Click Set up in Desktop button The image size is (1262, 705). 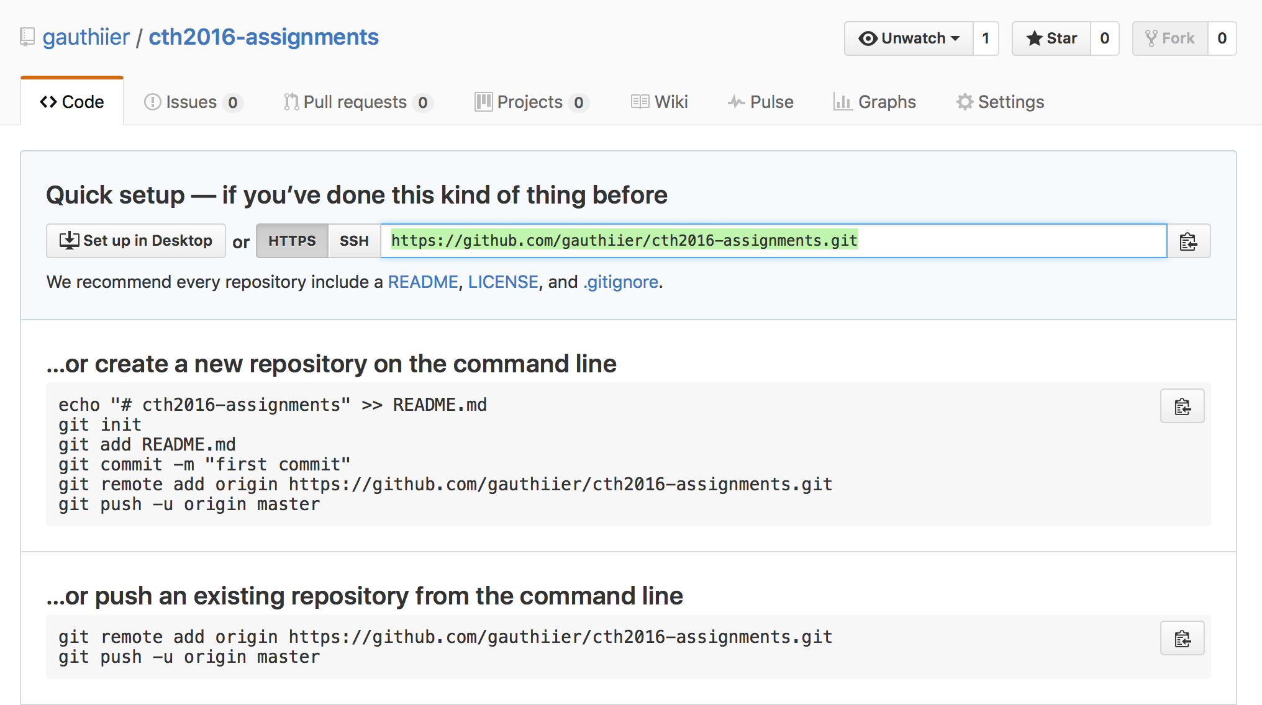[x=136, y=241]
